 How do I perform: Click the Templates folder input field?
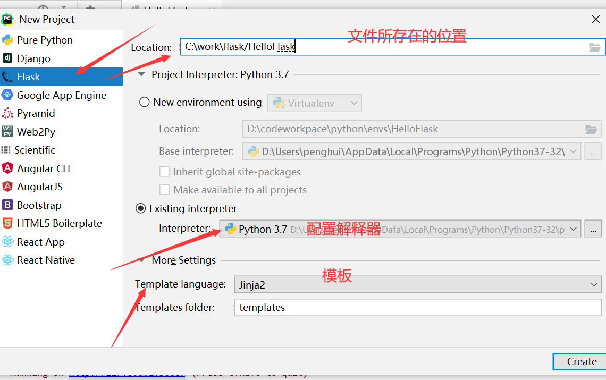(x=418, y=307)
